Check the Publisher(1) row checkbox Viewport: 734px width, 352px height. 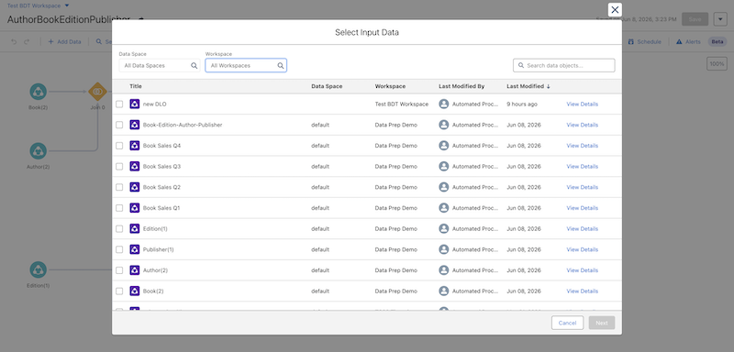coord(119,249)
